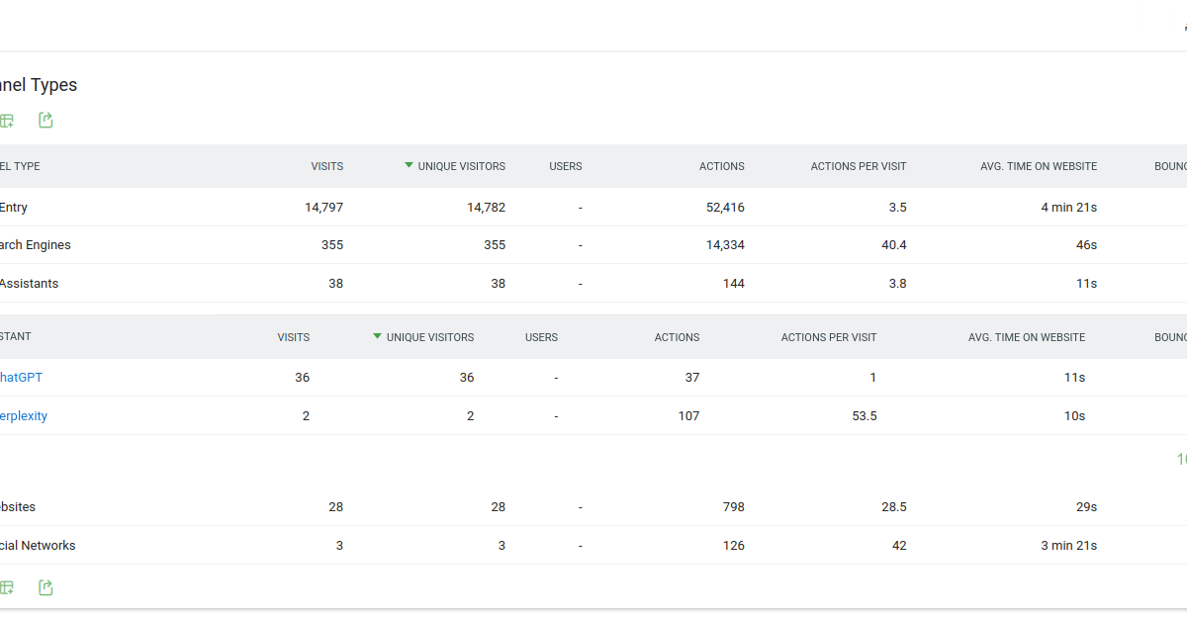The height and width of the screenshot is (617, 1187).
Task: Open the Perplexity referrer entry
Action: point(22,415)
